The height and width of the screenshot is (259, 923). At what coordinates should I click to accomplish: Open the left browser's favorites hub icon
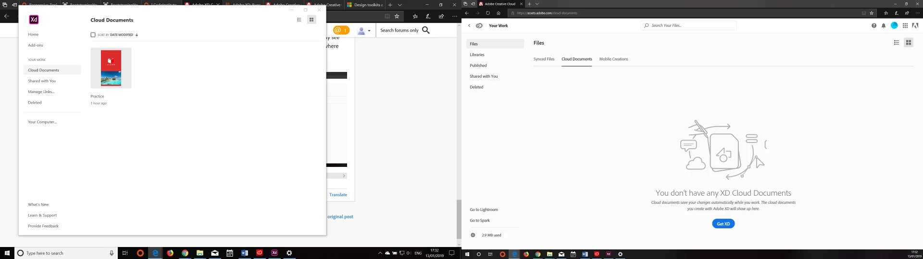tap(415, 16)
